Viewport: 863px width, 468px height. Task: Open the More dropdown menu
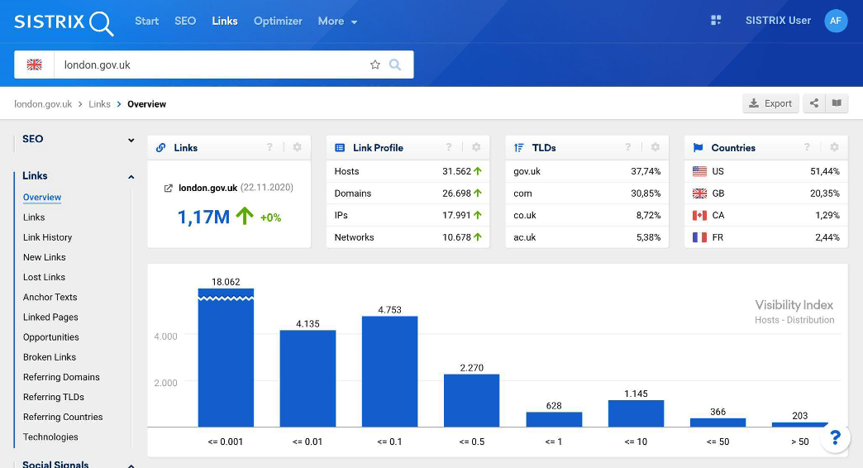tap(337, 21)
